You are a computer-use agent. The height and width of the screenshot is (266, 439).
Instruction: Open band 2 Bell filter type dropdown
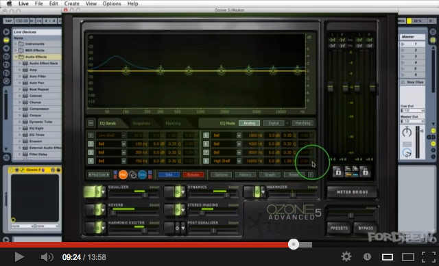[123, 144]
